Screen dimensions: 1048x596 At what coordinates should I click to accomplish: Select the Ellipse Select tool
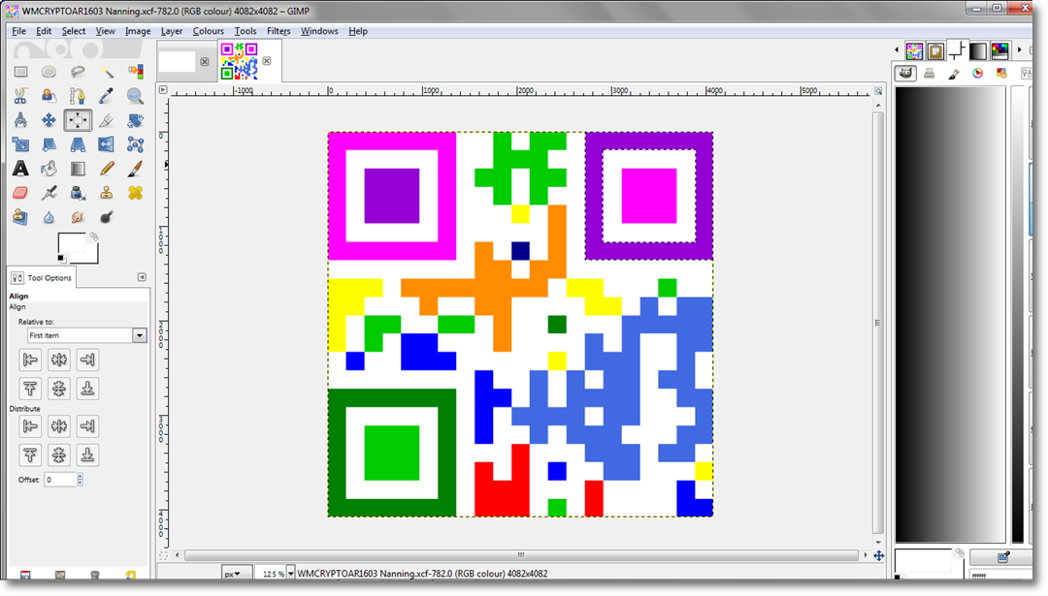pos(49,72)
